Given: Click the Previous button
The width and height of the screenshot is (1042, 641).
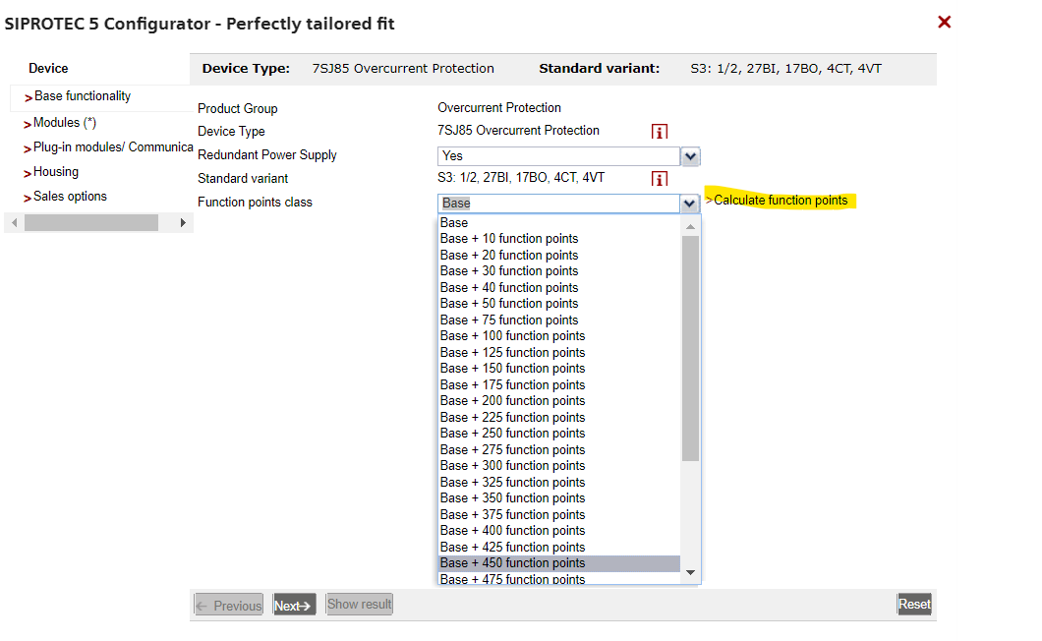Looking at the screenshot, I should pyautogui.click(x=229, y=605).
